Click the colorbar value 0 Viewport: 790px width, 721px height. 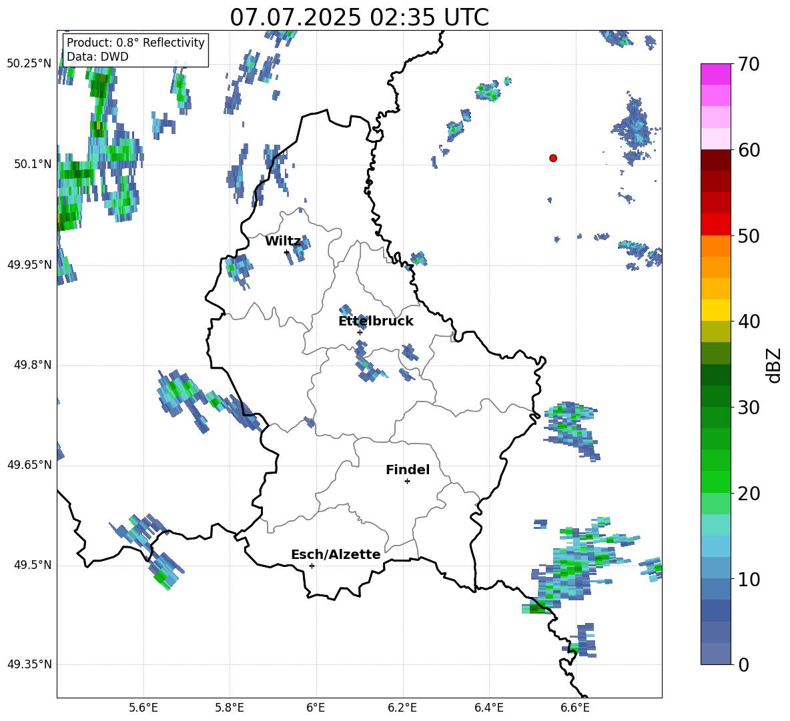pyautogui.click(x=743, y=664)
